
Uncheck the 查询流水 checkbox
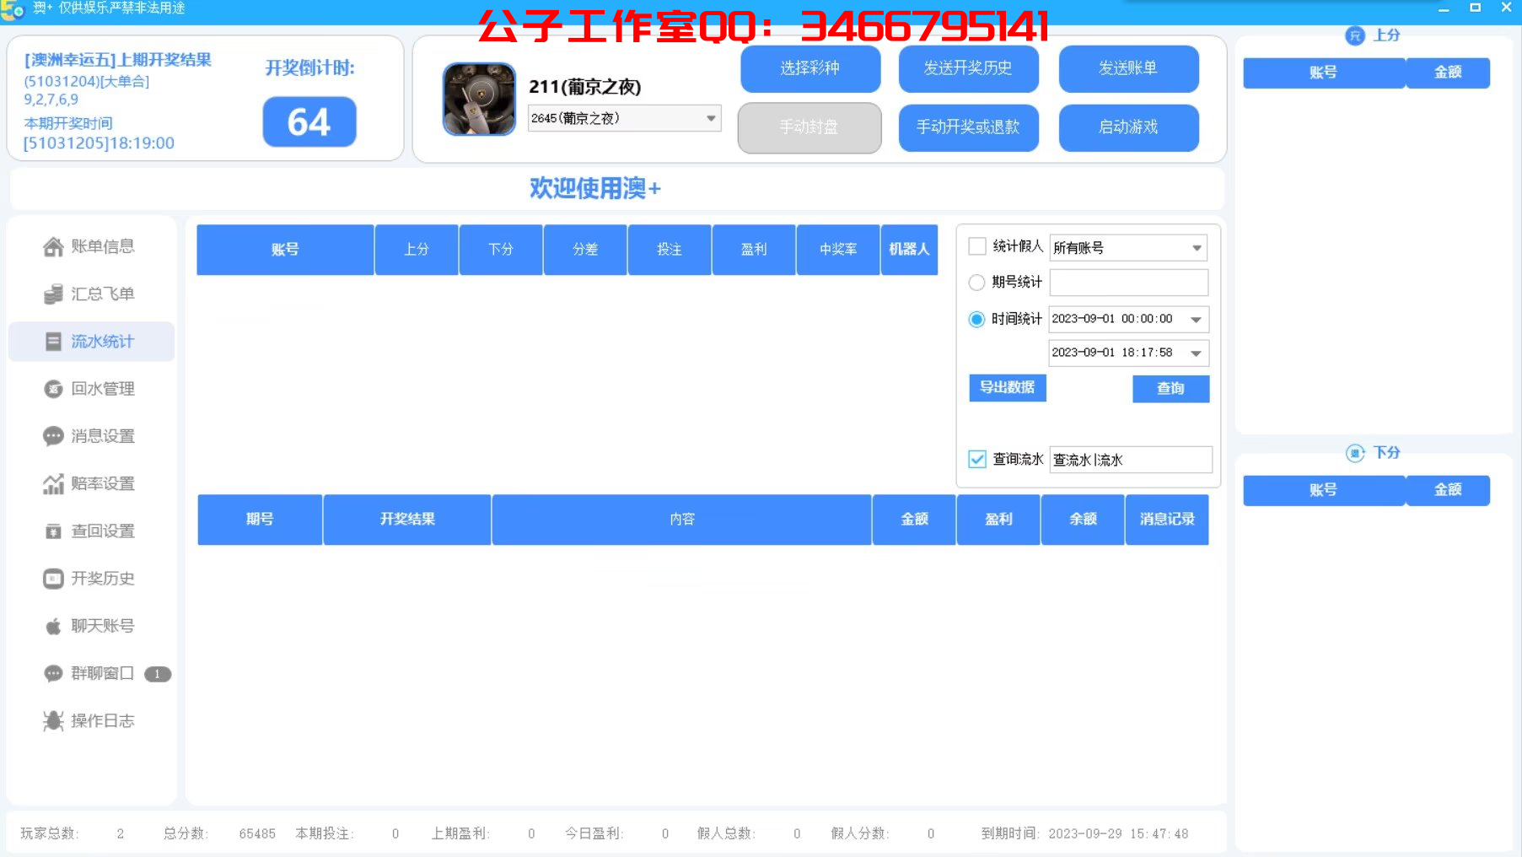977,459
